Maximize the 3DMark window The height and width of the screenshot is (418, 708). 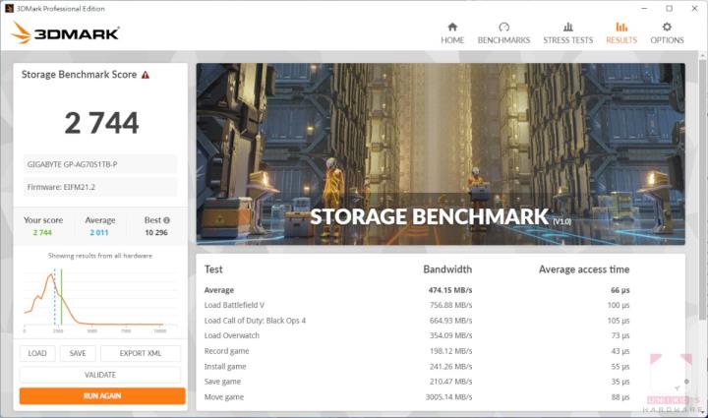point(670,8)
